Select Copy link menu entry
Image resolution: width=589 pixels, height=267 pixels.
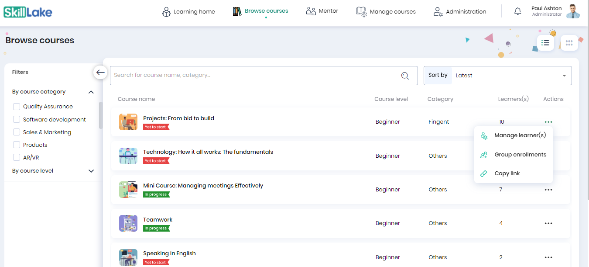[514, 173]
